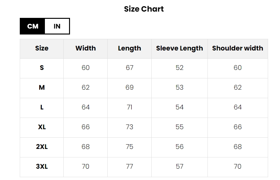Select the S size row label
The width and height of the screenshot is (280, 180).
click(x=42, y=68)
